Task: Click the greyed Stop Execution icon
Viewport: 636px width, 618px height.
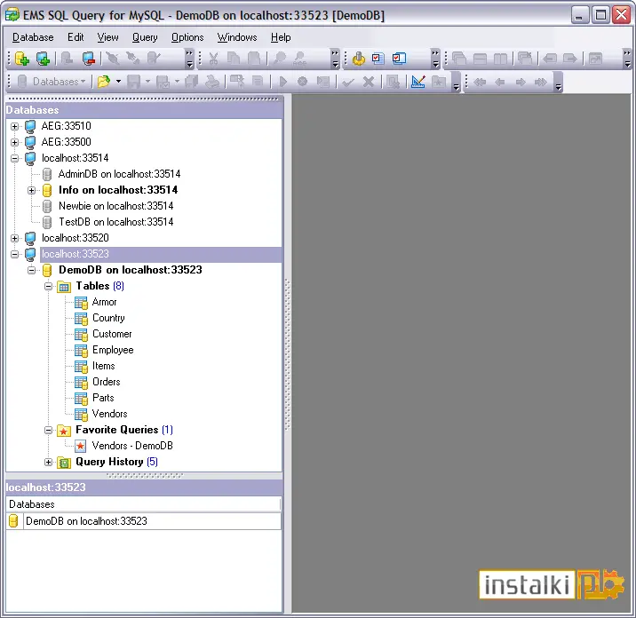Action: coord(302,82)
